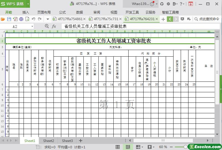Click the WPS 表格 logo button
Image resolution: width=222 pixels, height=150 pixels.
point(13,4)
